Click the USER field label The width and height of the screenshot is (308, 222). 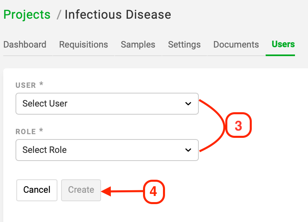coord(26,85)
